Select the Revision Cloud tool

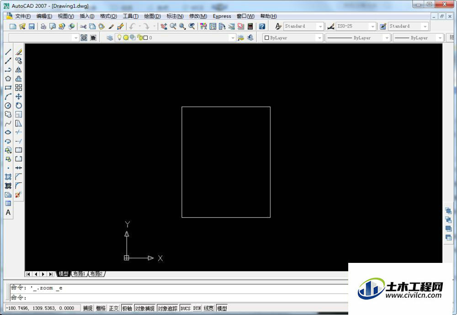8,114
